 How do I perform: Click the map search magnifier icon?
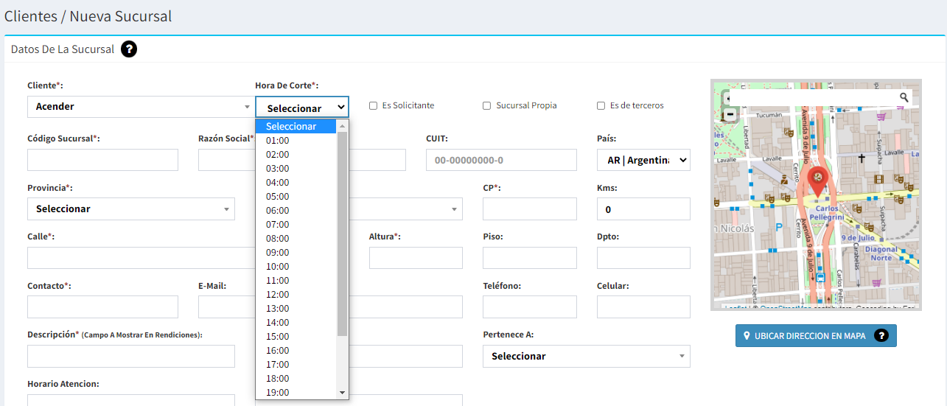coord(904,97)
